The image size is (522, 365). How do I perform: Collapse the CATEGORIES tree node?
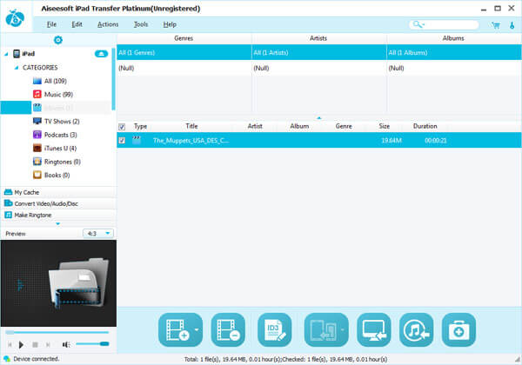tap(17, 68)
